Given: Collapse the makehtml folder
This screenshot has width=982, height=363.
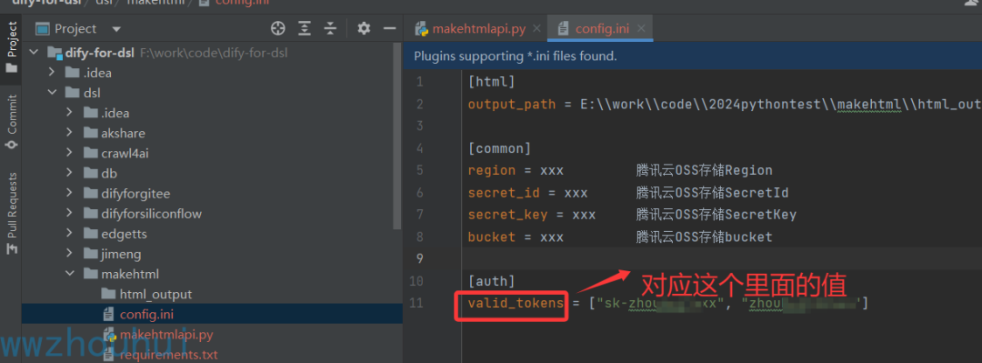Looking at the screenshot, I should pyautogui.click(x=70, y=274).
